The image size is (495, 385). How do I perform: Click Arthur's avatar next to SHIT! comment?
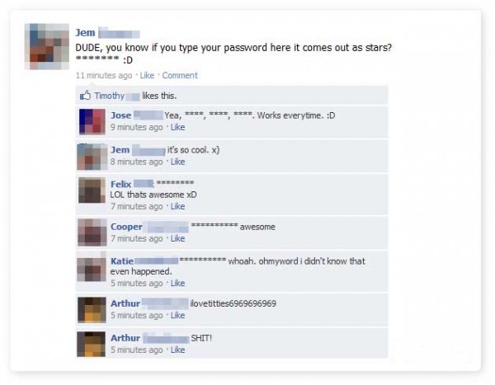(x=92, y=344)
